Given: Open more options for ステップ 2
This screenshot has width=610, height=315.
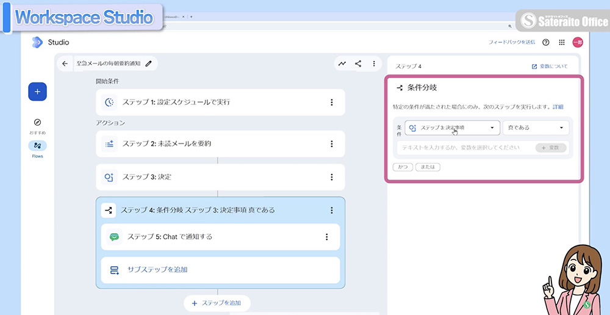Looking at the screenshot, I should (332, 144).
